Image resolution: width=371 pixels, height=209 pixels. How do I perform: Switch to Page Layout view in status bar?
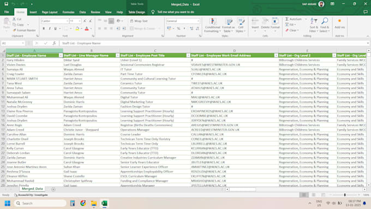pos(314,195)
